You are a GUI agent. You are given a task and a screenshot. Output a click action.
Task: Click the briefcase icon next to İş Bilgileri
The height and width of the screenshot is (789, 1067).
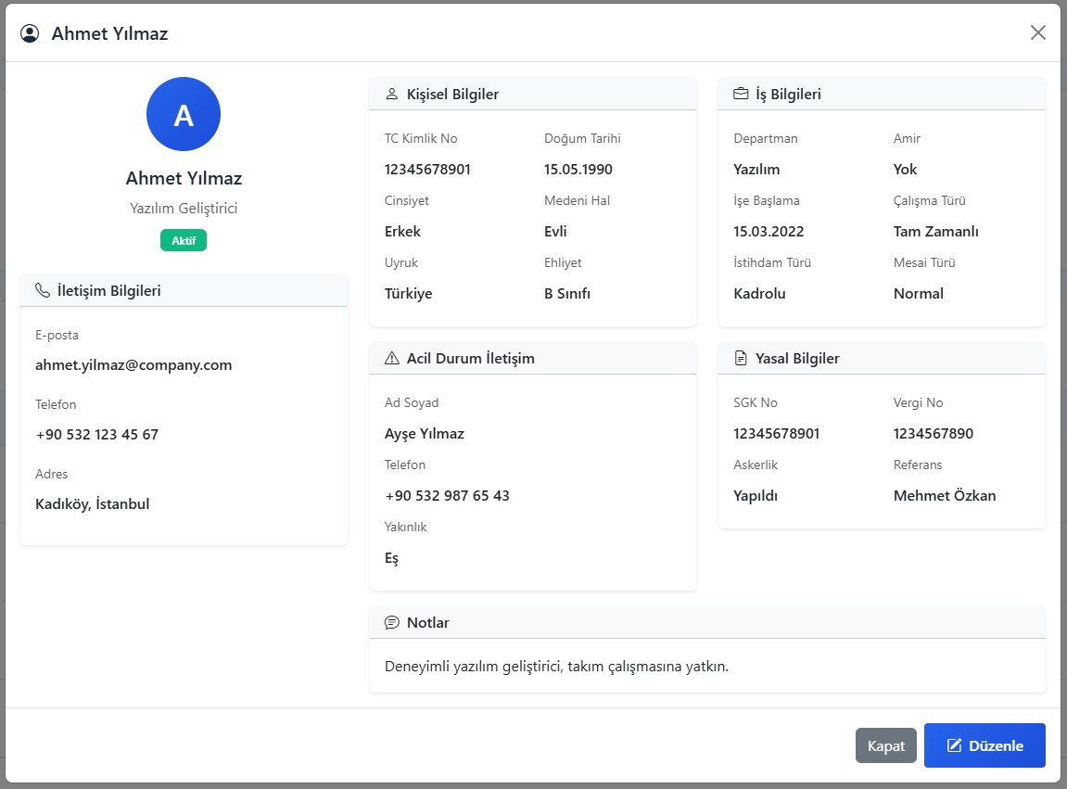pos(741,94)
